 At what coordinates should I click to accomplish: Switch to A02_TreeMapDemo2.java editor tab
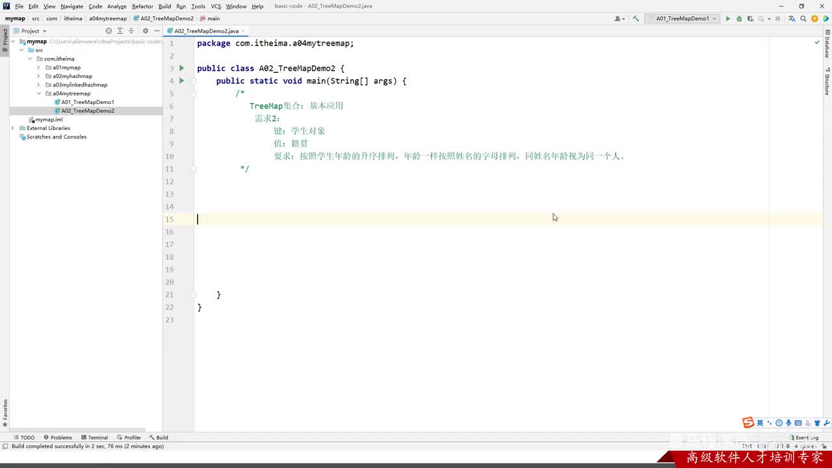[x=206, y=31]
